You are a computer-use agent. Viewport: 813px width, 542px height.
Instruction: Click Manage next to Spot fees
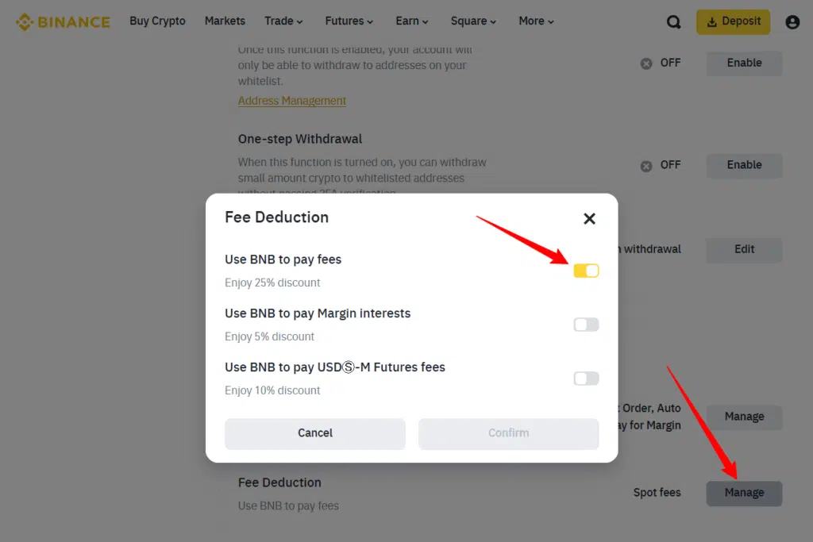[x=743, y=493]
